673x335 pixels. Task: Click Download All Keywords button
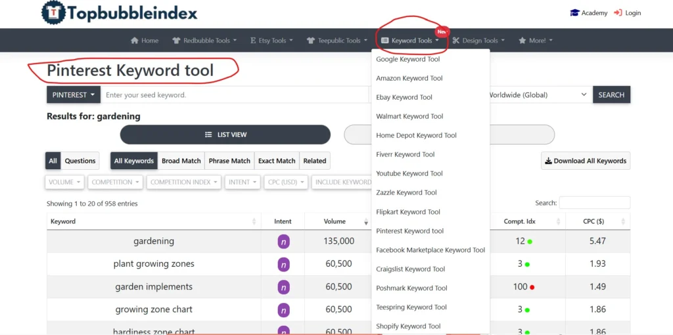[x=586, y=161]
